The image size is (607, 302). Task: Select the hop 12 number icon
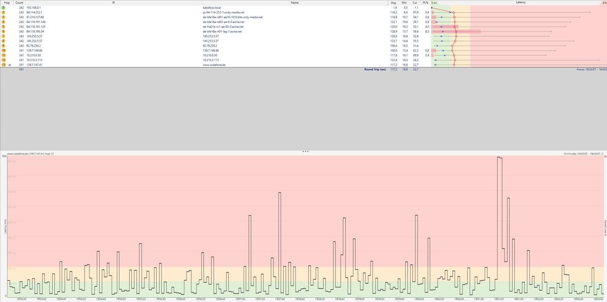click(3, 60)
